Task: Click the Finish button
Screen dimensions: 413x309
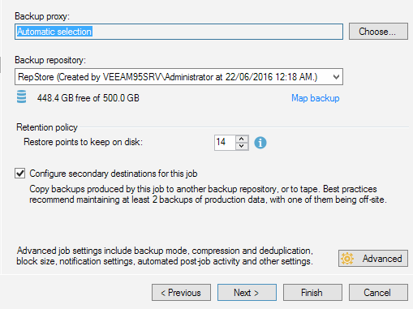Action: pyautogui.click(x=312, y=292)
